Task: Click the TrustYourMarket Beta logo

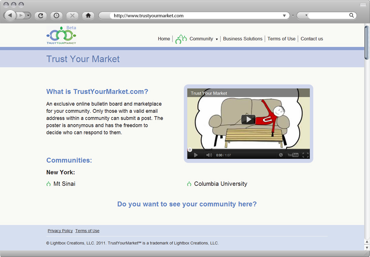Action: click(x=61, y=35)
